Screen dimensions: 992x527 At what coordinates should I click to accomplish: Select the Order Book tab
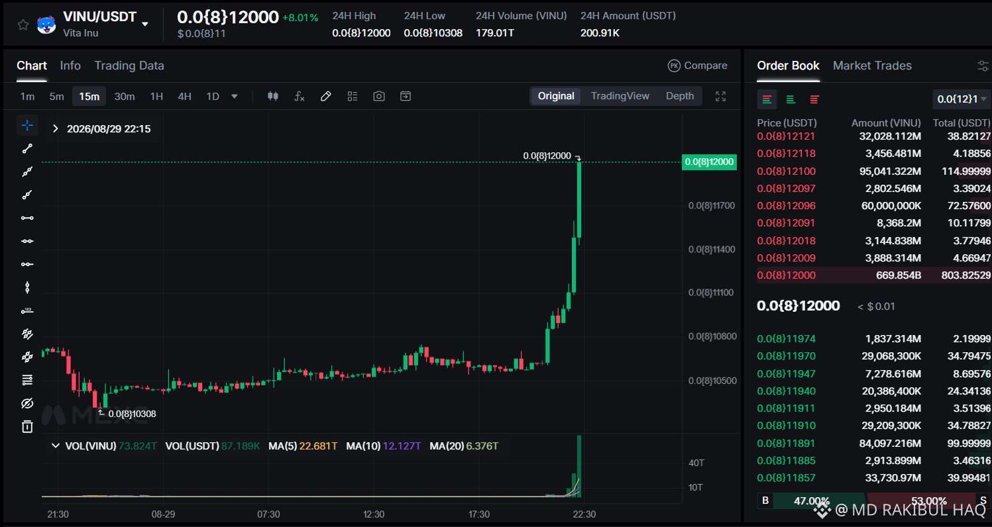789,66
